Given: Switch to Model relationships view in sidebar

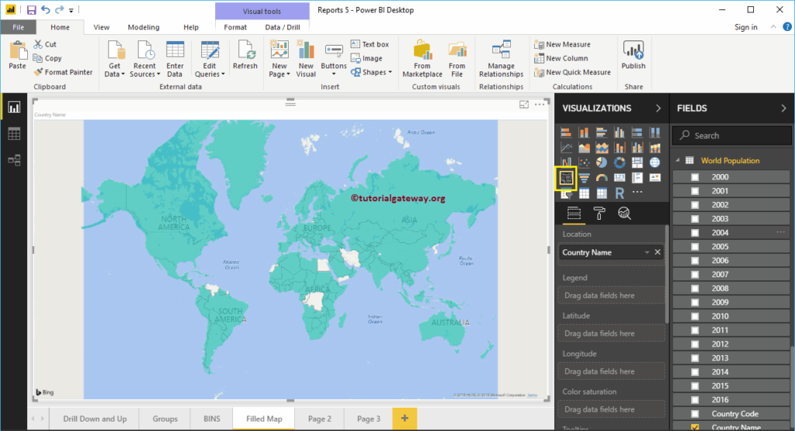Looking at the screenshot, I should coord(14,160).
